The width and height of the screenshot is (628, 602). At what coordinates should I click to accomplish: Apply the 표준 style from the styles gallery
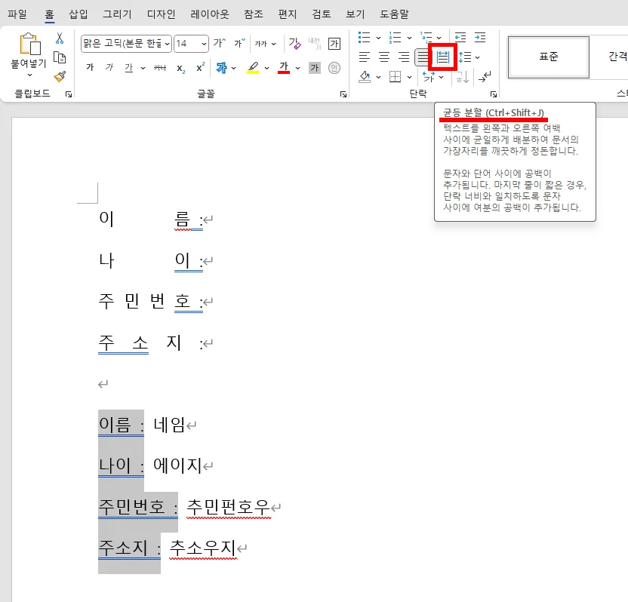click(549, 57)
